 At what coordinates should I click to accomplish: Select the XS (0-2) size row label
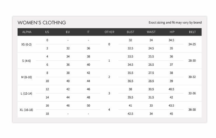(26, 44)
